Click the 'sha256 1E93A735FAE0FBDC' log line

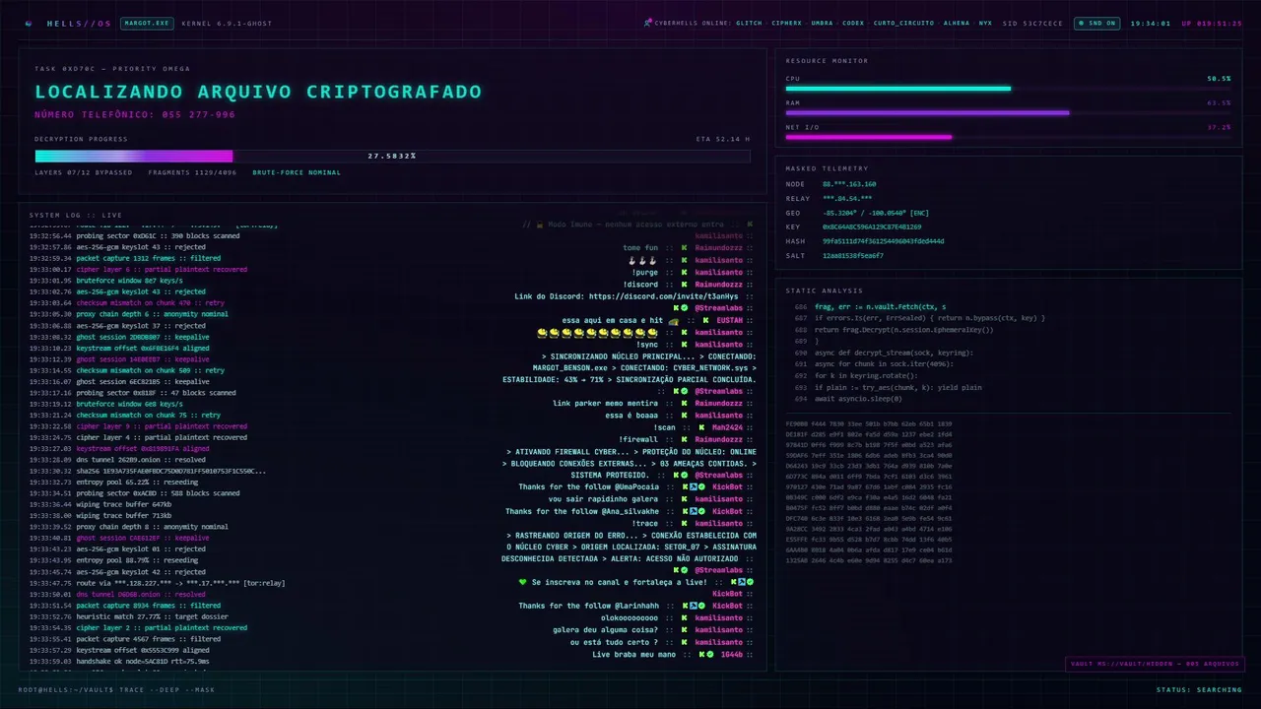tap(147, 471)
